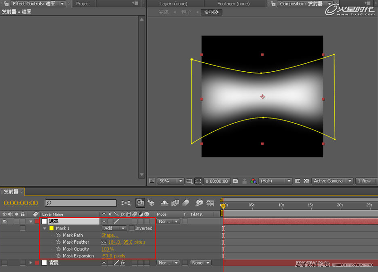378x272 pixels.
Task: Click the Mask Path stopwatch
Action: tap(58, 235)
